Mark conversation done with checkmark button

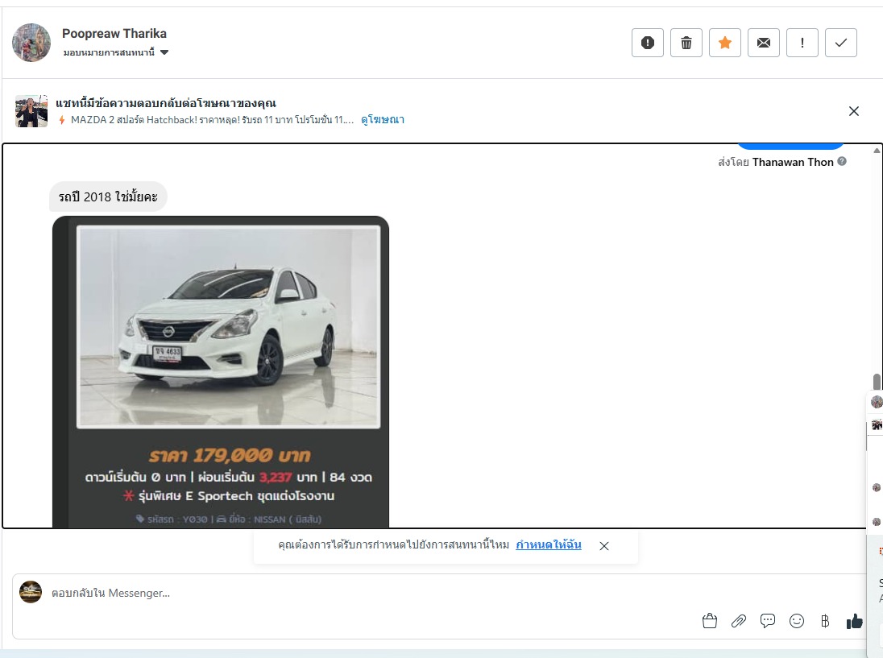click(840, 43)
